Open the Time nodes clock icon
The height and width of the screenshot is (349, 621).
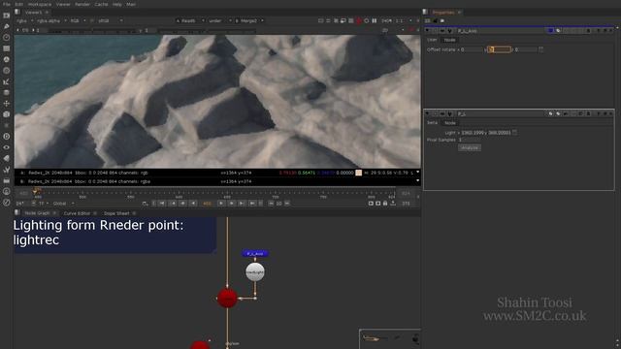click(x=7, y=37)
